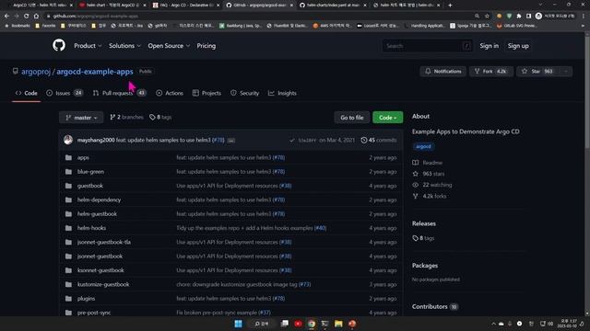
Task: Click the Pricing link
Action: pos(206,46)
